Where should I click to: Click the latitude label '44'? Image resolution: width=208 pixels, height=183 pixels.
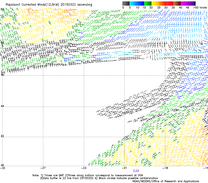2,106
